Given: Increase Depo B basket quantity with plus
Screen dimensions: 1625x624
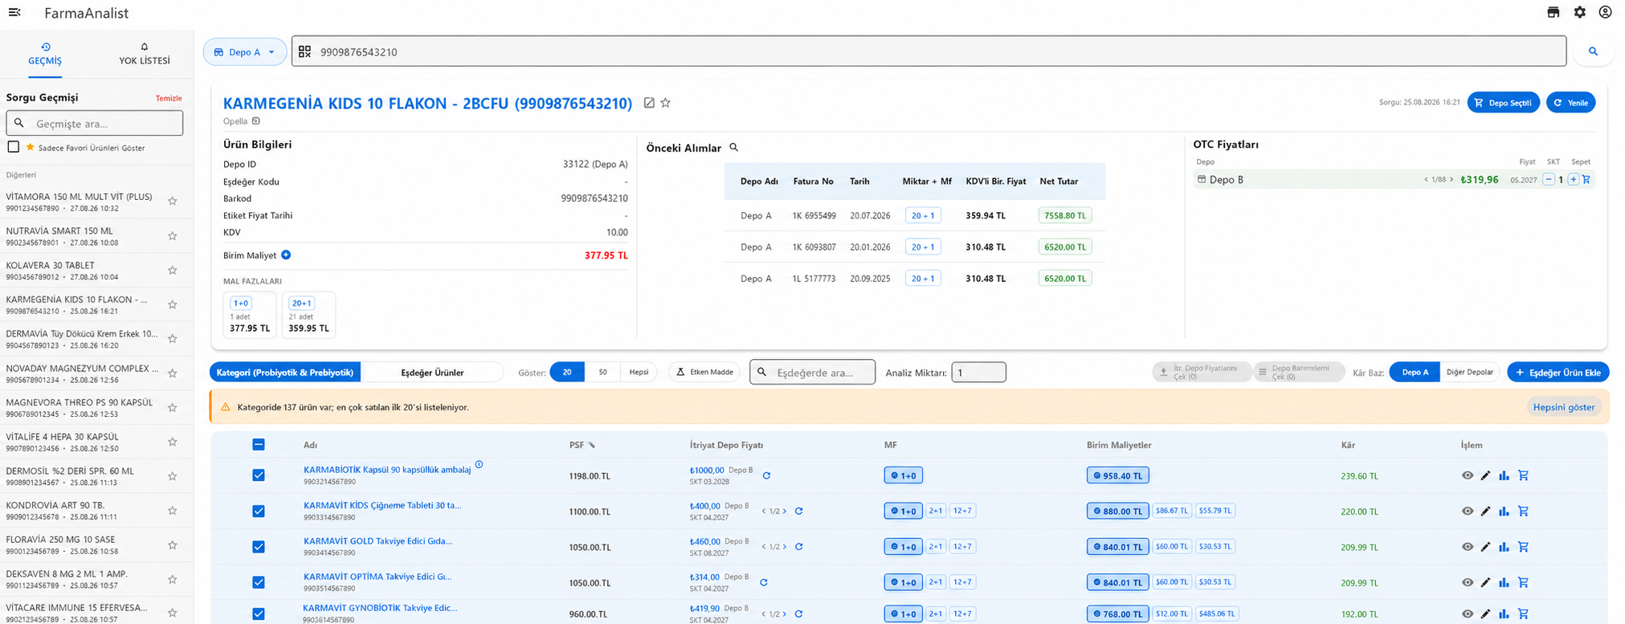Looking at the screenshot, I should 1574,180.
